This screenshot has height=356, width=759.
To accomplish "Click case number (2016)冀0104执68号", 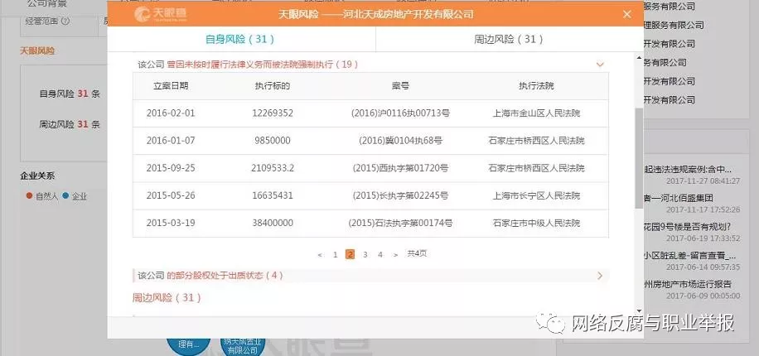I will click(400, 141).
